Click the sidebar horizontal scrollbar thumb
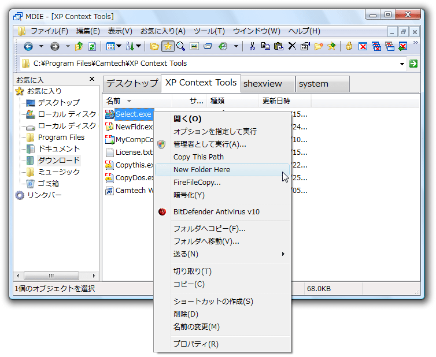This screenshot has height=357, width=436. (x=51, y=276)
